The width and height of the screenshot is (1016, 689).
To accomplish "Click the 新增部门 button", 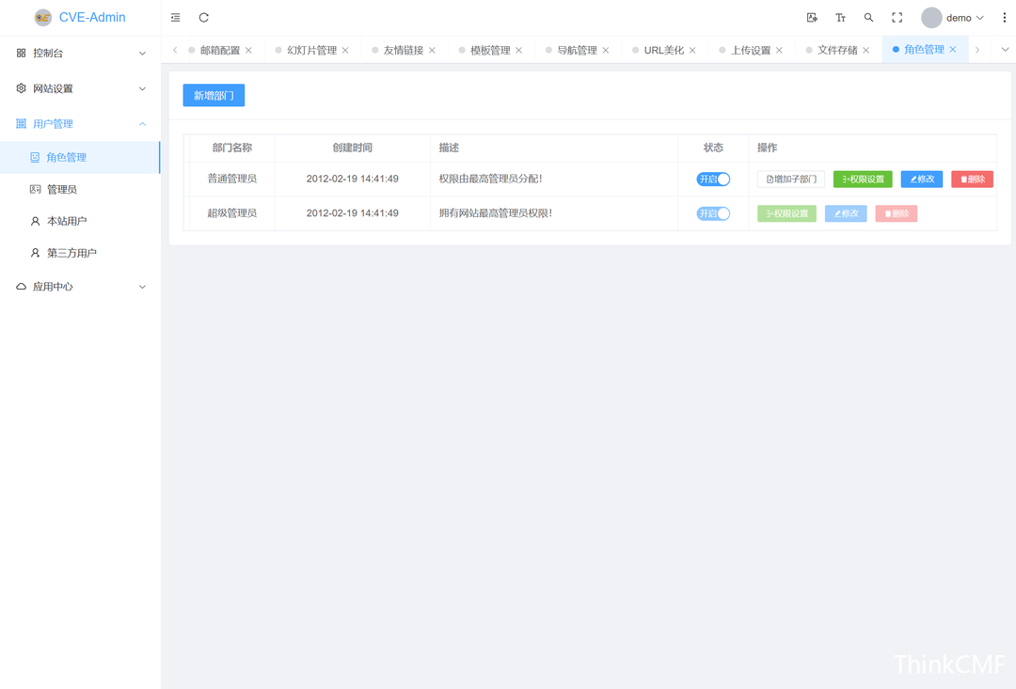I will pyautogui.click(x=214, y=95).
